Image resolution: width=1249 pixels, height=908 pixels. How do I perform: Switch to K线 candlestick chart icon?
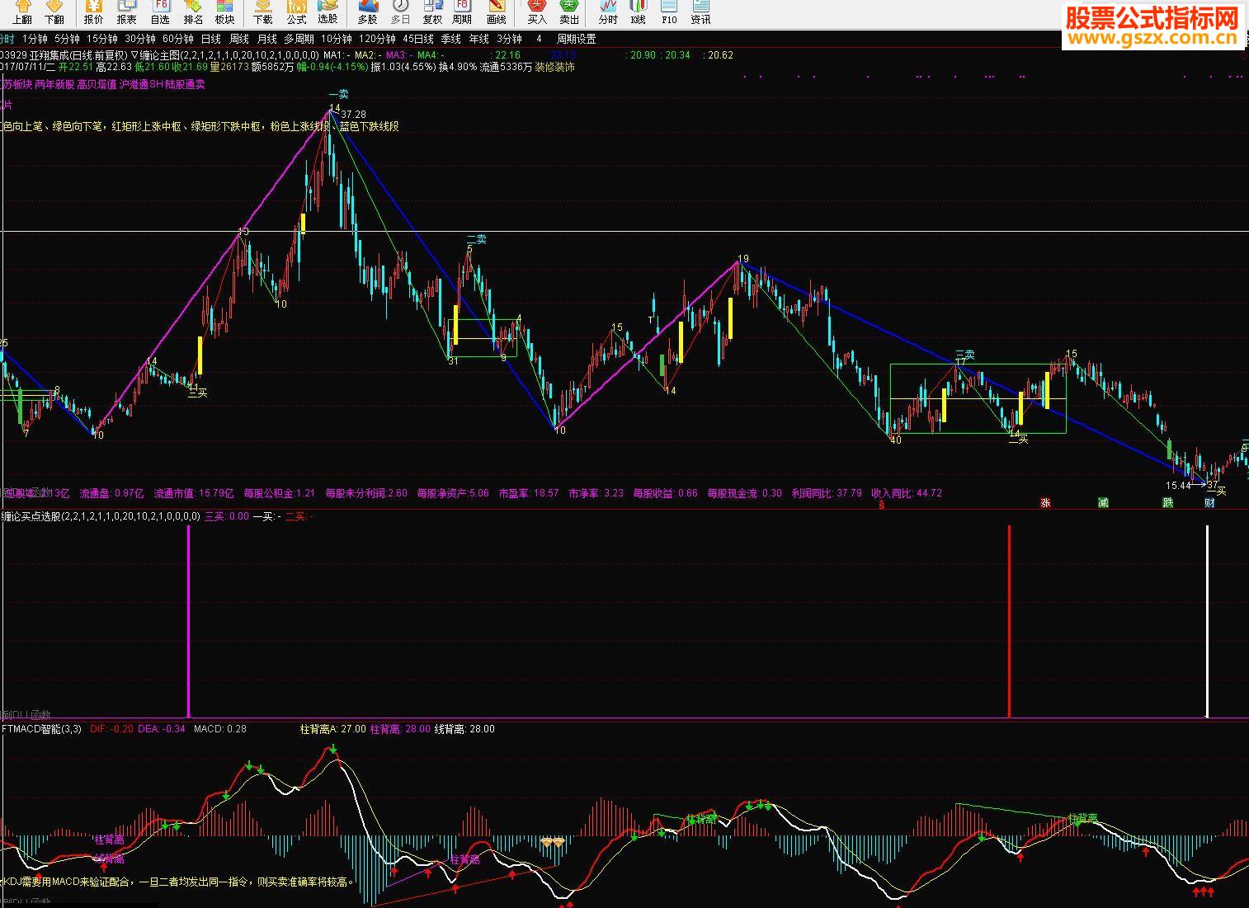coord(638,12)
